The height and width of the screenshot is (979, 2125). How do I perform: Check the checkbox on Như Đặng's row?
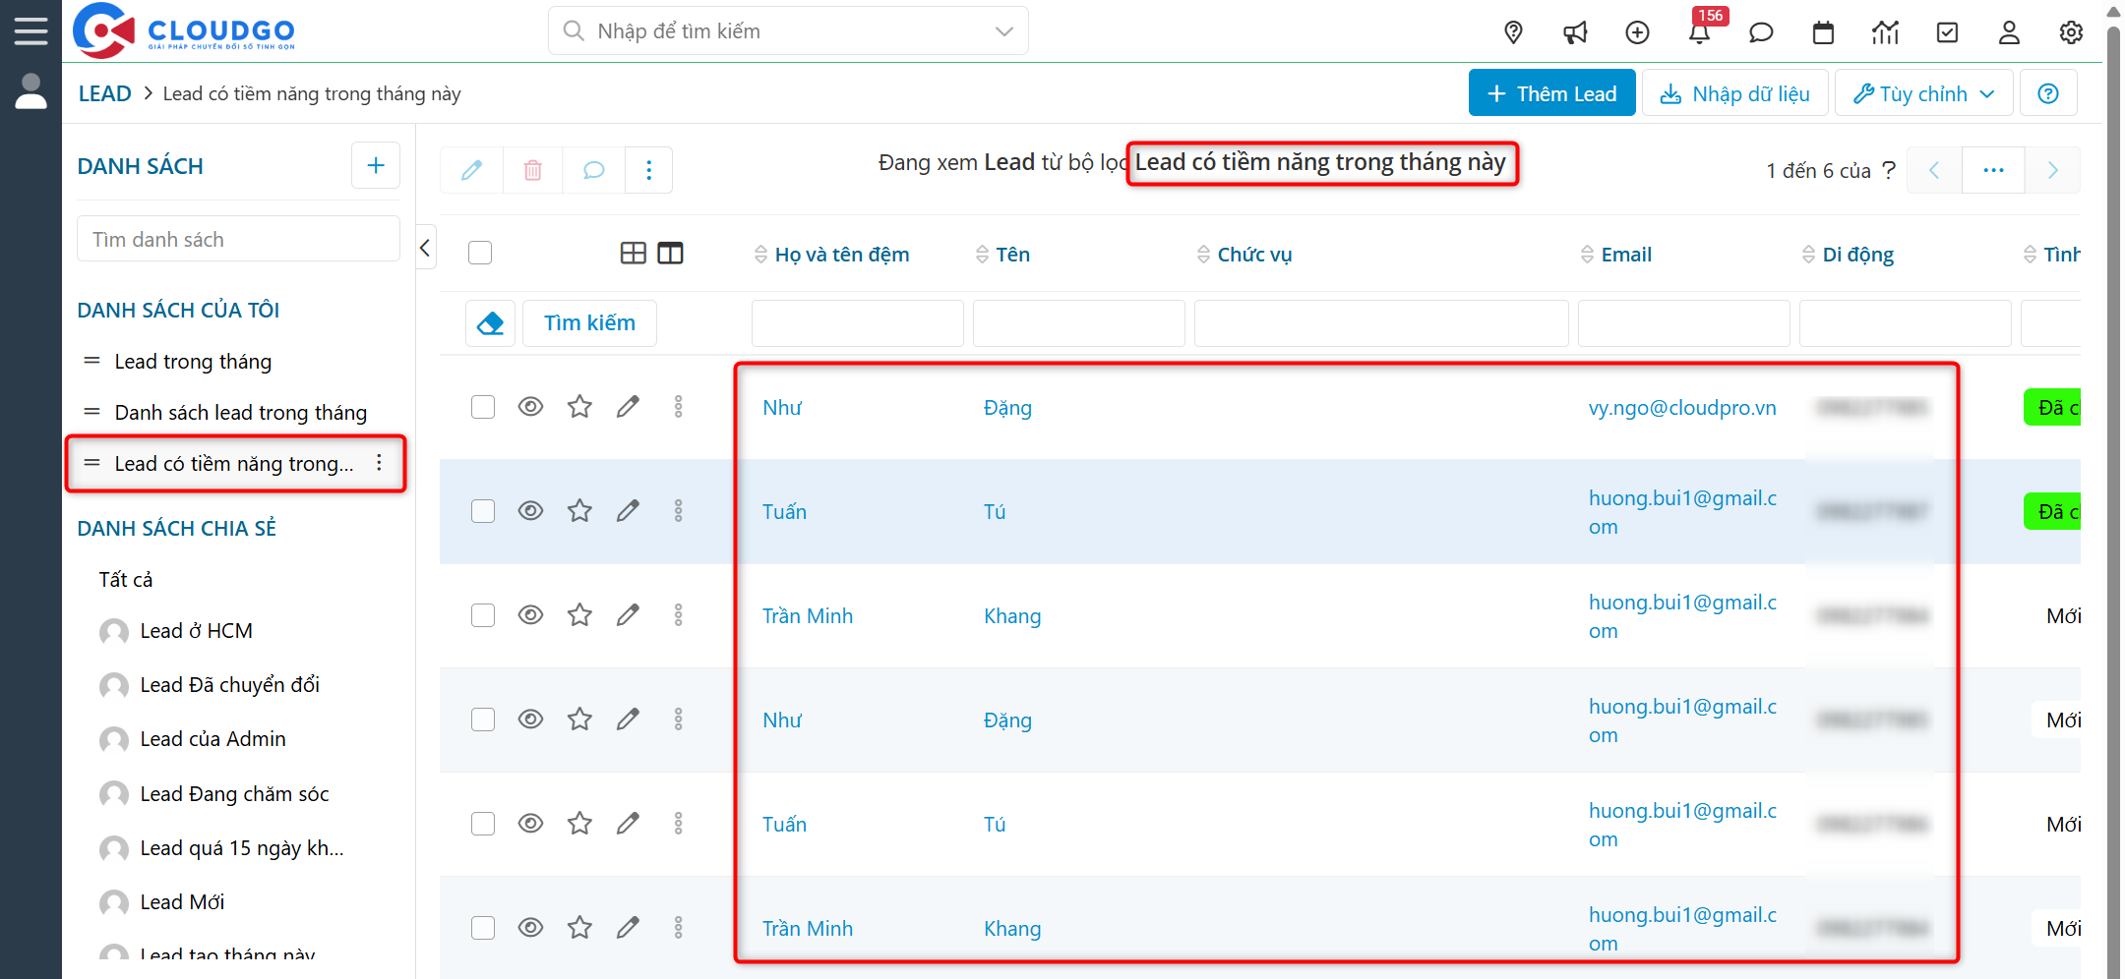point(482,406)
